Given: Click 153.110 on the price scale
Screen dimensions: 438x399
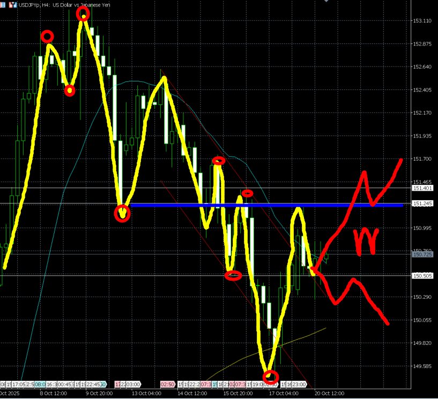Looking at the screenshot, I should click(x=422, y=21).
